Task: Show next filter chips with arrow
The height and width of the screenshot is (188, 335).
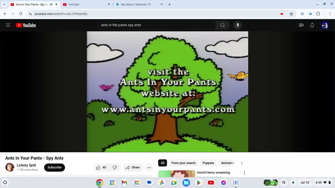Action: (x=242, y=163)
